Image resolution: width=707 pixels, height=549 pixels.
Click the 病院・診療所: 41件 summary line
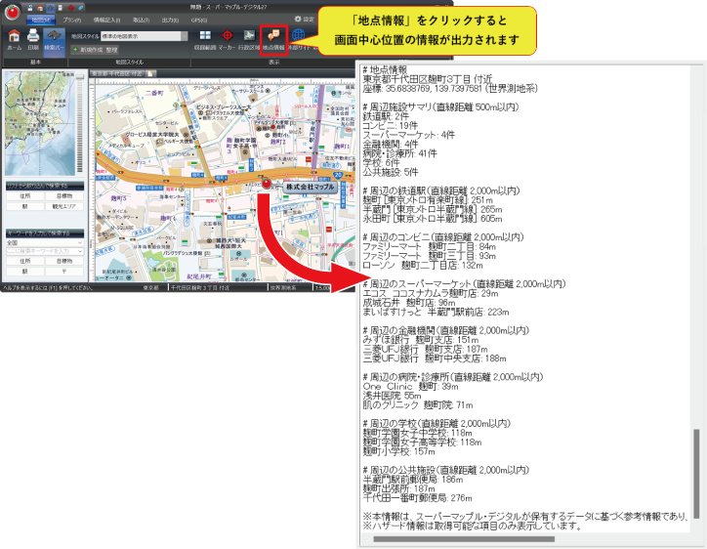click(400, 153)
